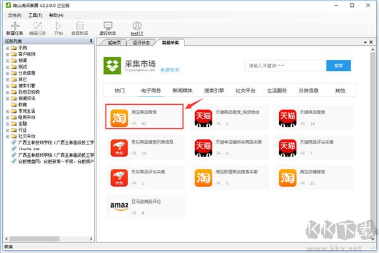379x253 pixels.
Task: Switch to the 起始页 tab
Action: [114, 42]
